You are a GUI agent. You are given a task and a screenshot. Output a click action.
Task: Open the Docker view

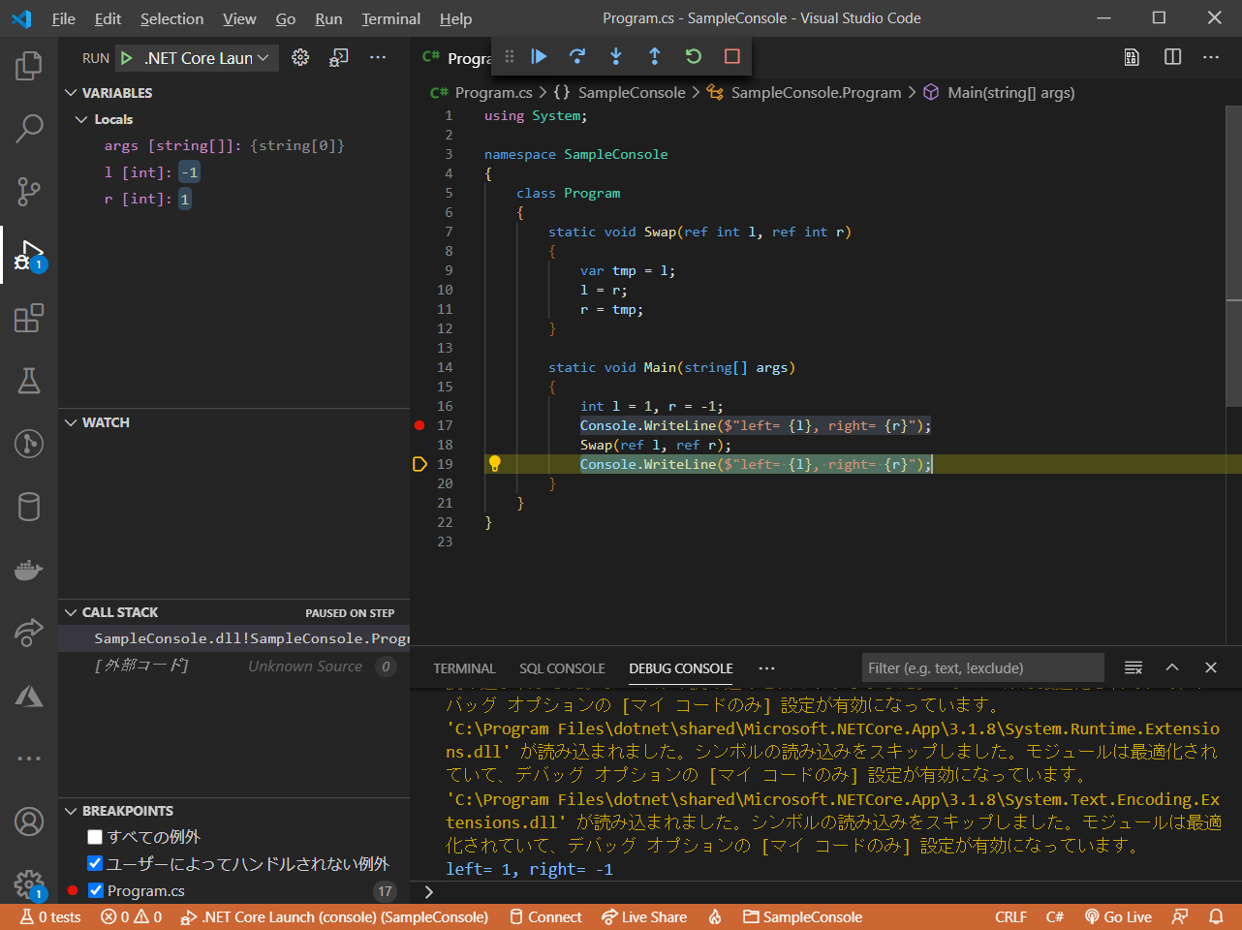[x=29, y=570]
